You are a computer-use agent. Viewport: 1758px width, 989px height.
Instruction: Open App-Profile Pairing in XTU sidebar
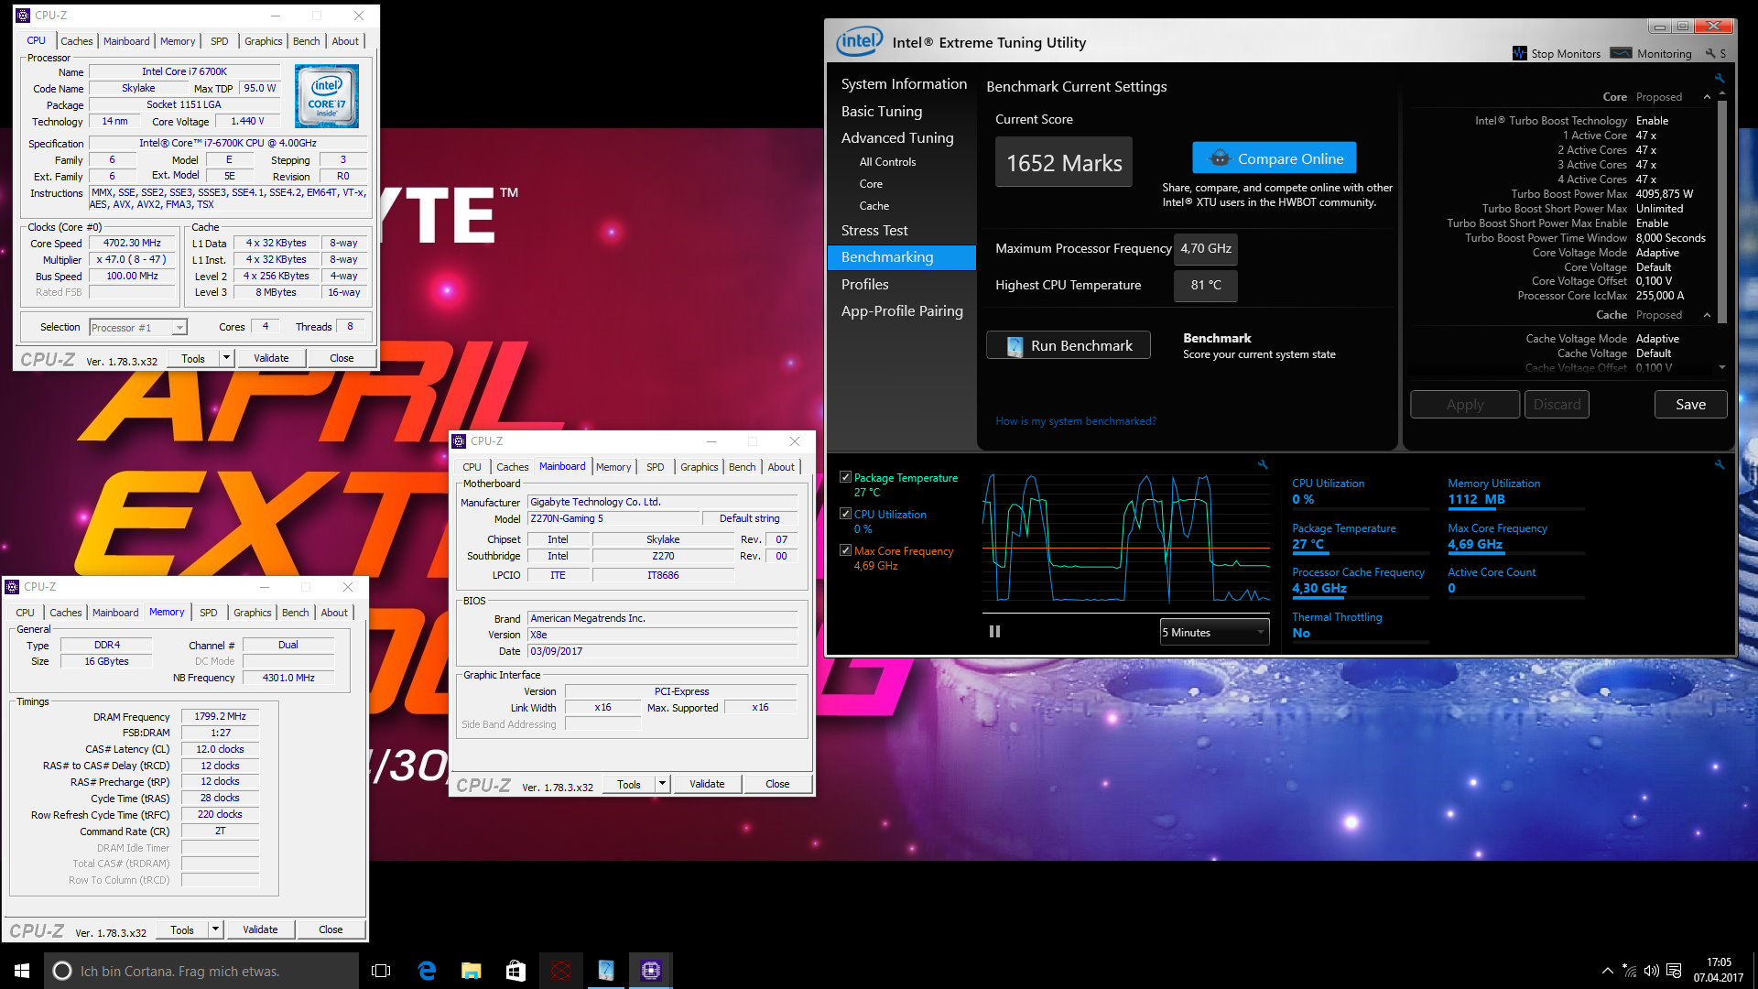902,311
